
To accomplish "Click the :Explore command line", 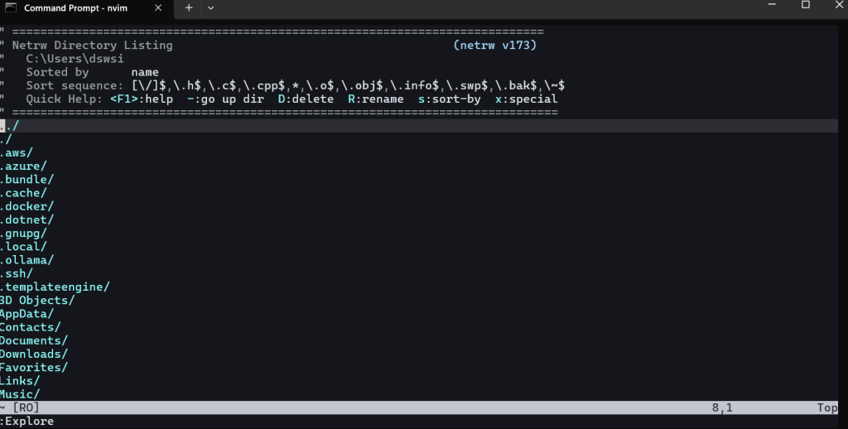I will coord(27,422).
